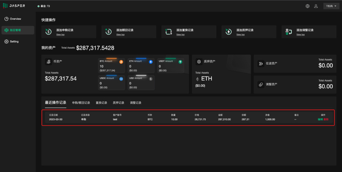The height and width of the screenshot is (172, 342).
Task: Click the total assets value $287,317.5428
Action: pyautogui.click(x=95, y=48)
